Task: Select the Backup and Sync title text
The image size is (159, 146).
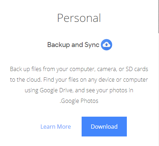Action: 73,45
